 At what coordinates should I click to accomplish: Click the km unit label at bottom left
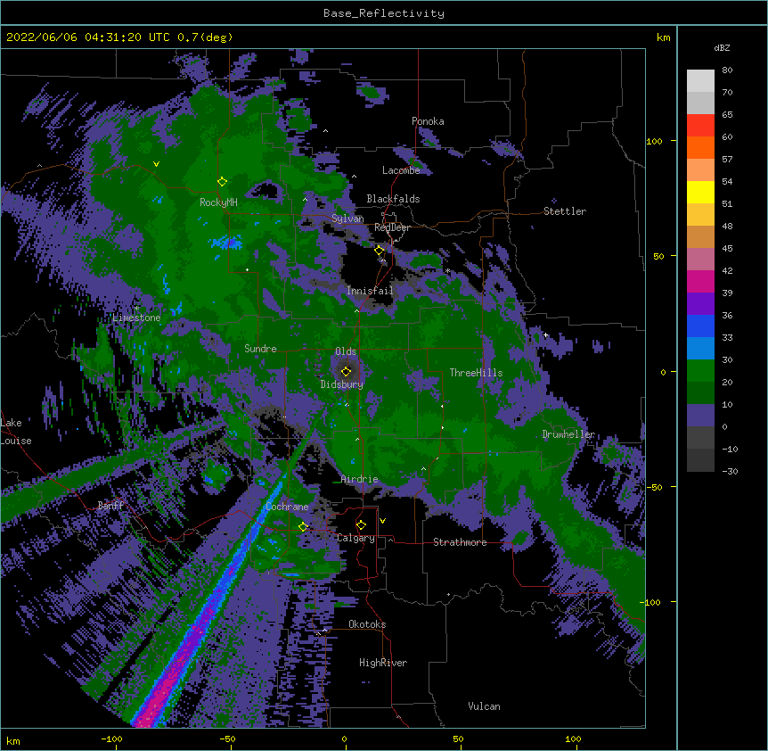[12, 740]
